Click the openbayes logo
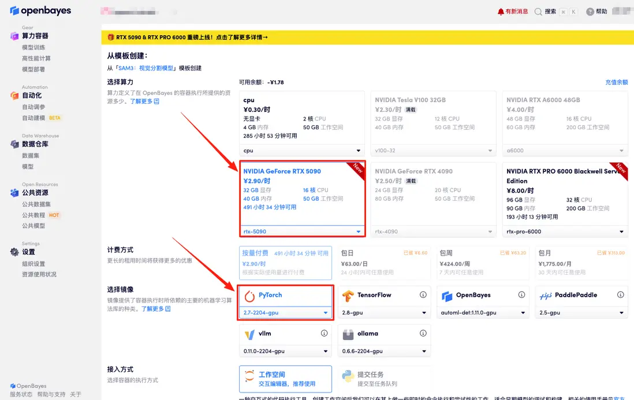The image size is (634, 400). tap(40, 10)
